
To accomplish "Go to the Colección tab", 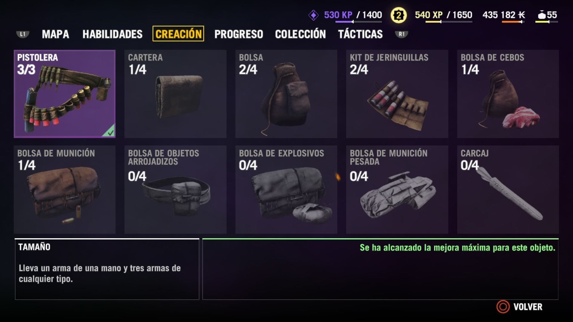I will point(301,34).
